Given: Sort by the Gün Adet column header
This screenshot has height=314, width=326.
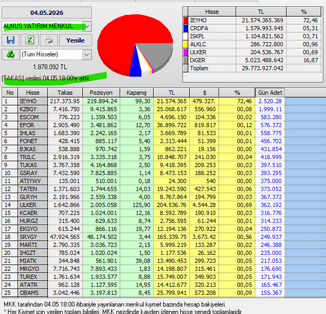Looking at the screenshot, I should coord(270,93).
